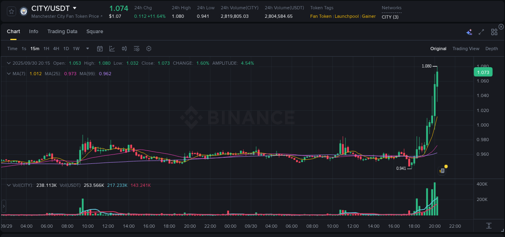This screenshot has height=237, width=505.
Task: Select the chart style line icon
Action: [x=112, y=49]
